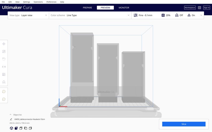This screenshot has height=132, width=212.
Task: Select the shortest model on the right
Action: [133, 77]
